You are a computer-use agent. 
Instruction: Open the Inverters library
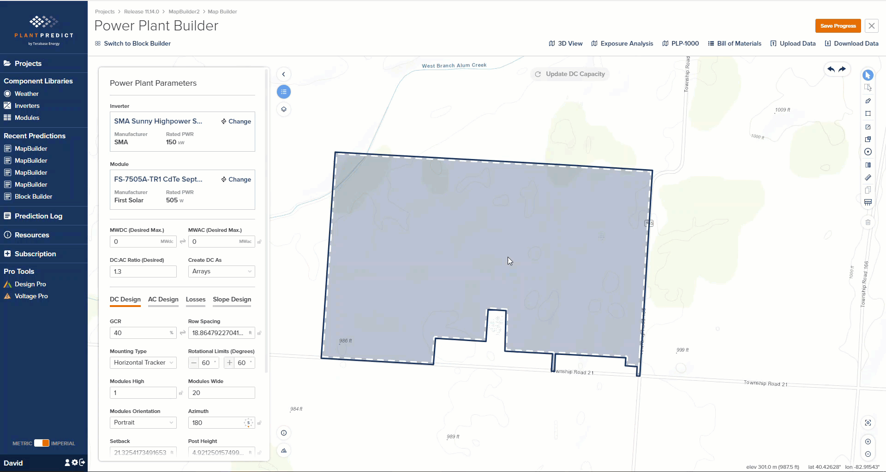click(x=22, y=106)
